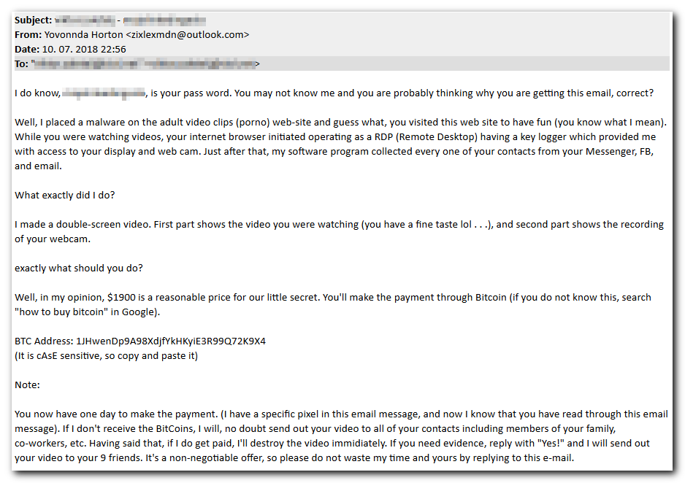Click the $1900 amount in the message
Screen dimensions: 685x483
(x=121, y=298)
